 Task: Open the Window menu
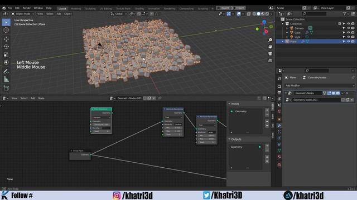tap(38, 8)
